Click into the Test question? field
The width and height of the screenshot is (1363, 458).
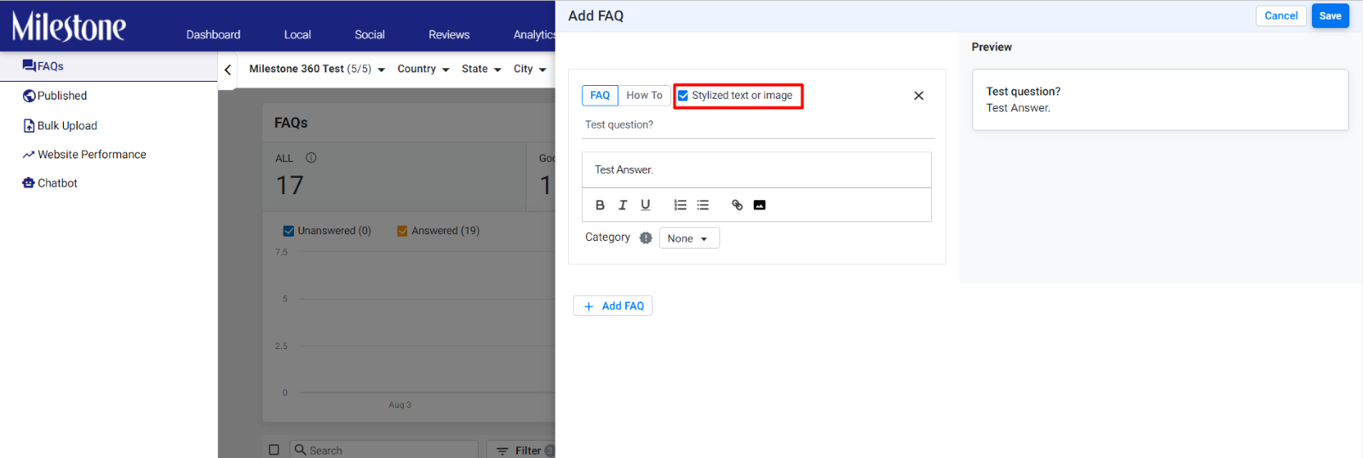(758, 125)
